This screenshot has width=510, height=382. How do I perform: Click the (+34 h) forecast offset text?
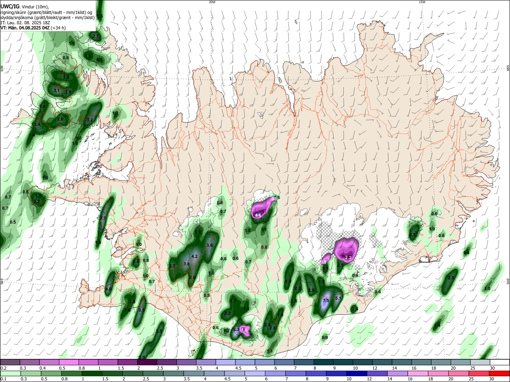tap(58, 28)
